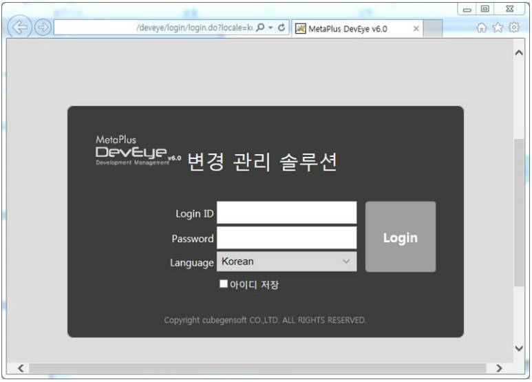
Task: Click the vertical scrollbar thumb
Action: (x=519, y=213)
